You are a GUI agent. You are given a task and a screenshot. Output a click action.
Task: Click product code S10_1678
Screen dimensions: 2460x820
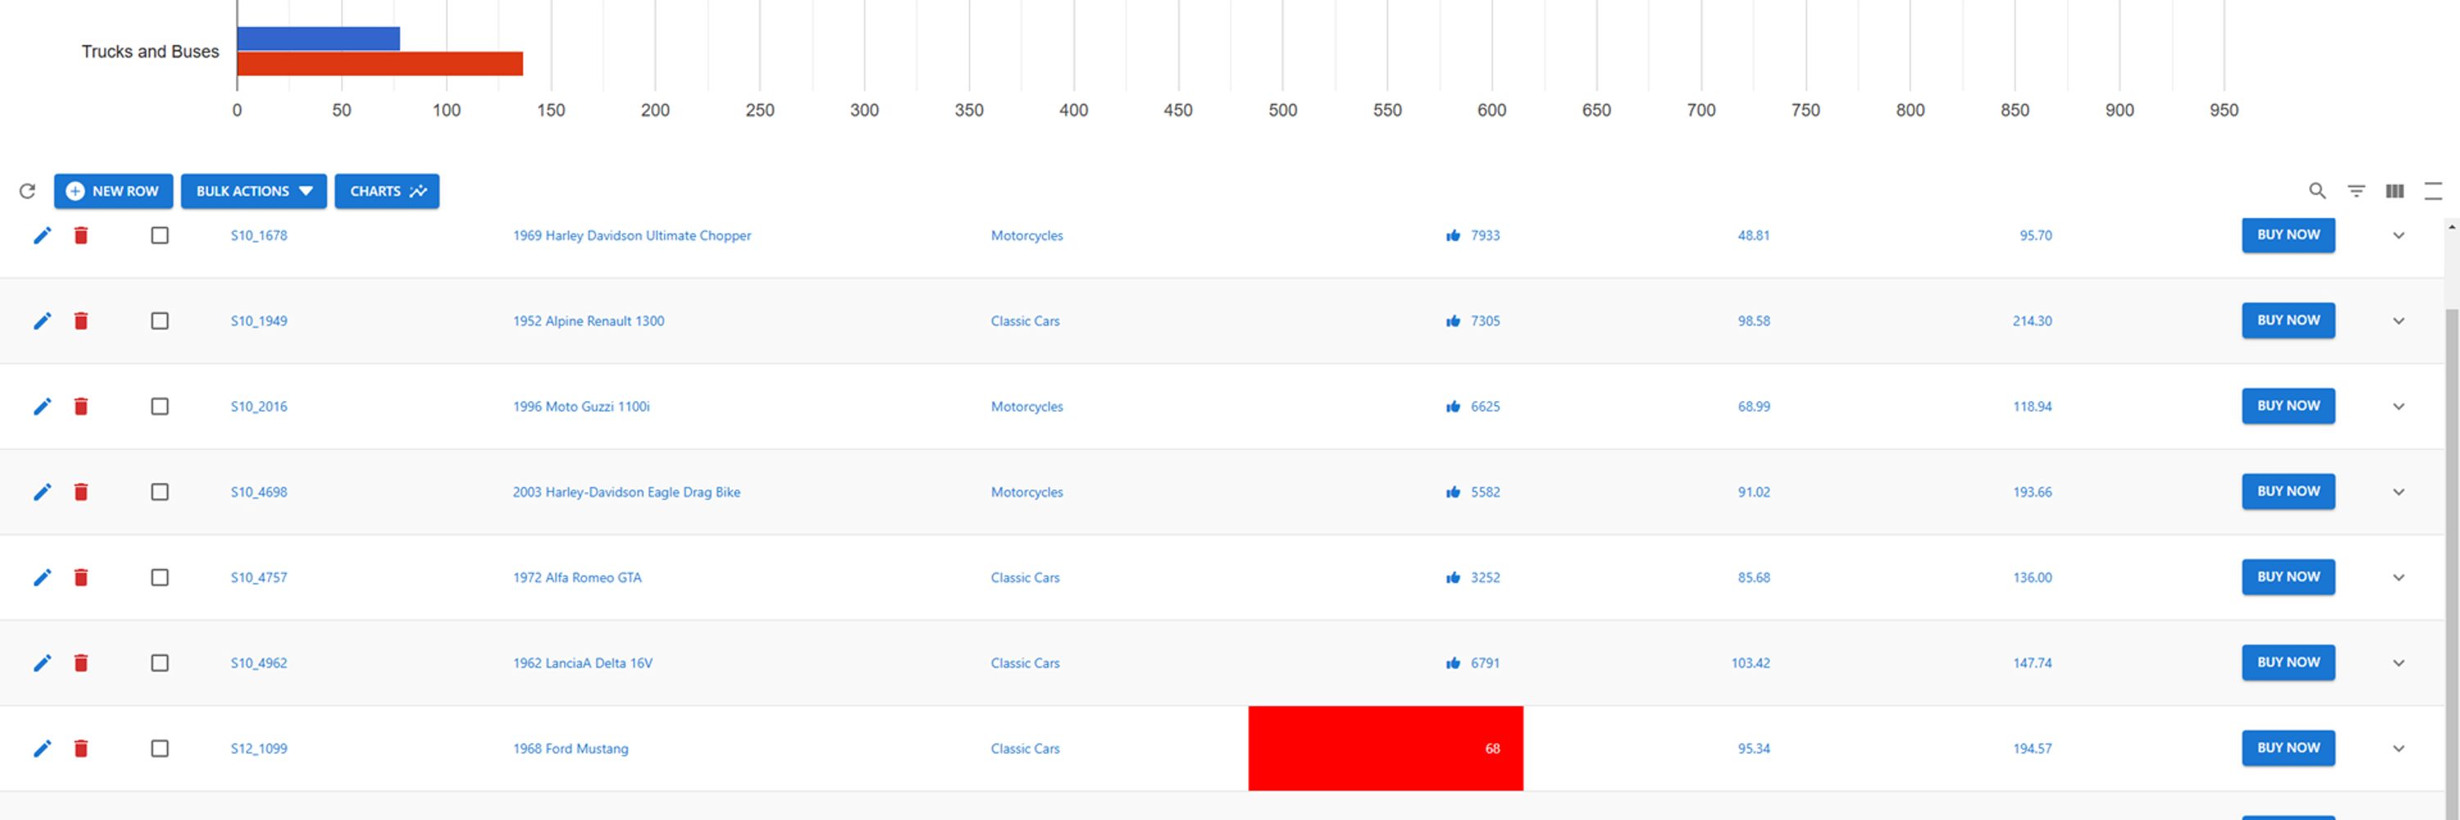[259, 236]
